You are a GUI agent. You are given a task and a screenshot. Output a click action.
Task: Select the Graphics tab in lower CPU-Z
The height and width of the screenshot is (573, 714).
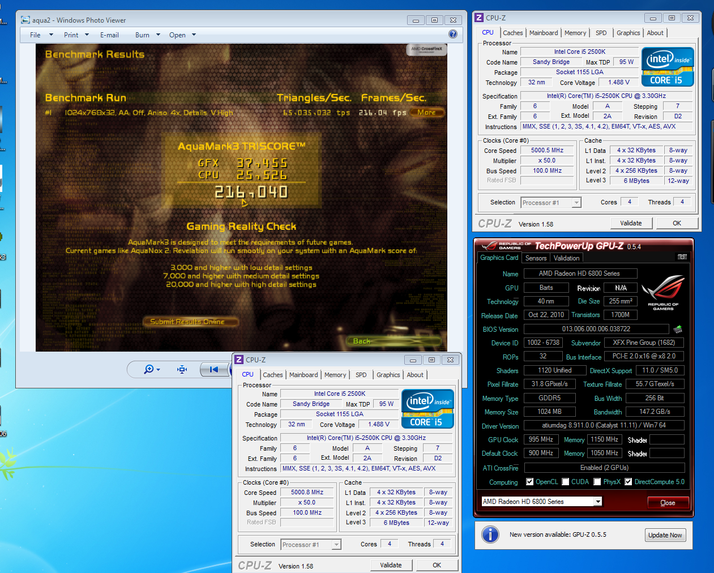[x=388, y=375]
